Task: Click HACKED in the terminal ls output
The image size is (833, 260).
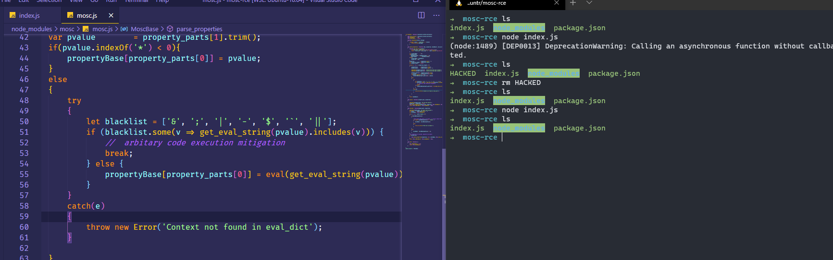Action: 463,73
